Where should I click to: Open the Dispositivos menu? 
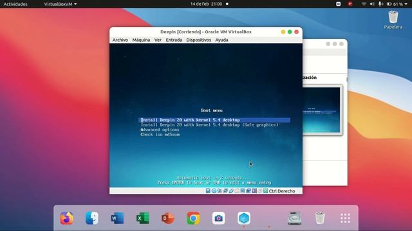pyautogui.click(x=199, y=40)
